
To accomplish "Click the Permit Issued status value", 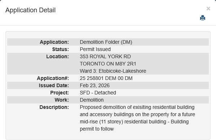I will pyautogui.click(x=95, y=49).
